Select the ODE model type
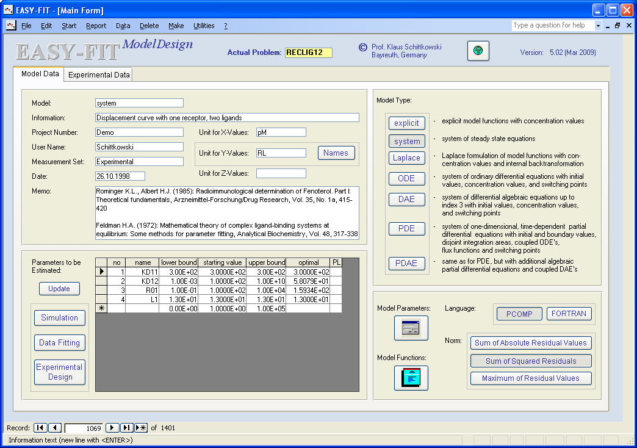The height and width of the screenshot is (448, 637). 406,179
